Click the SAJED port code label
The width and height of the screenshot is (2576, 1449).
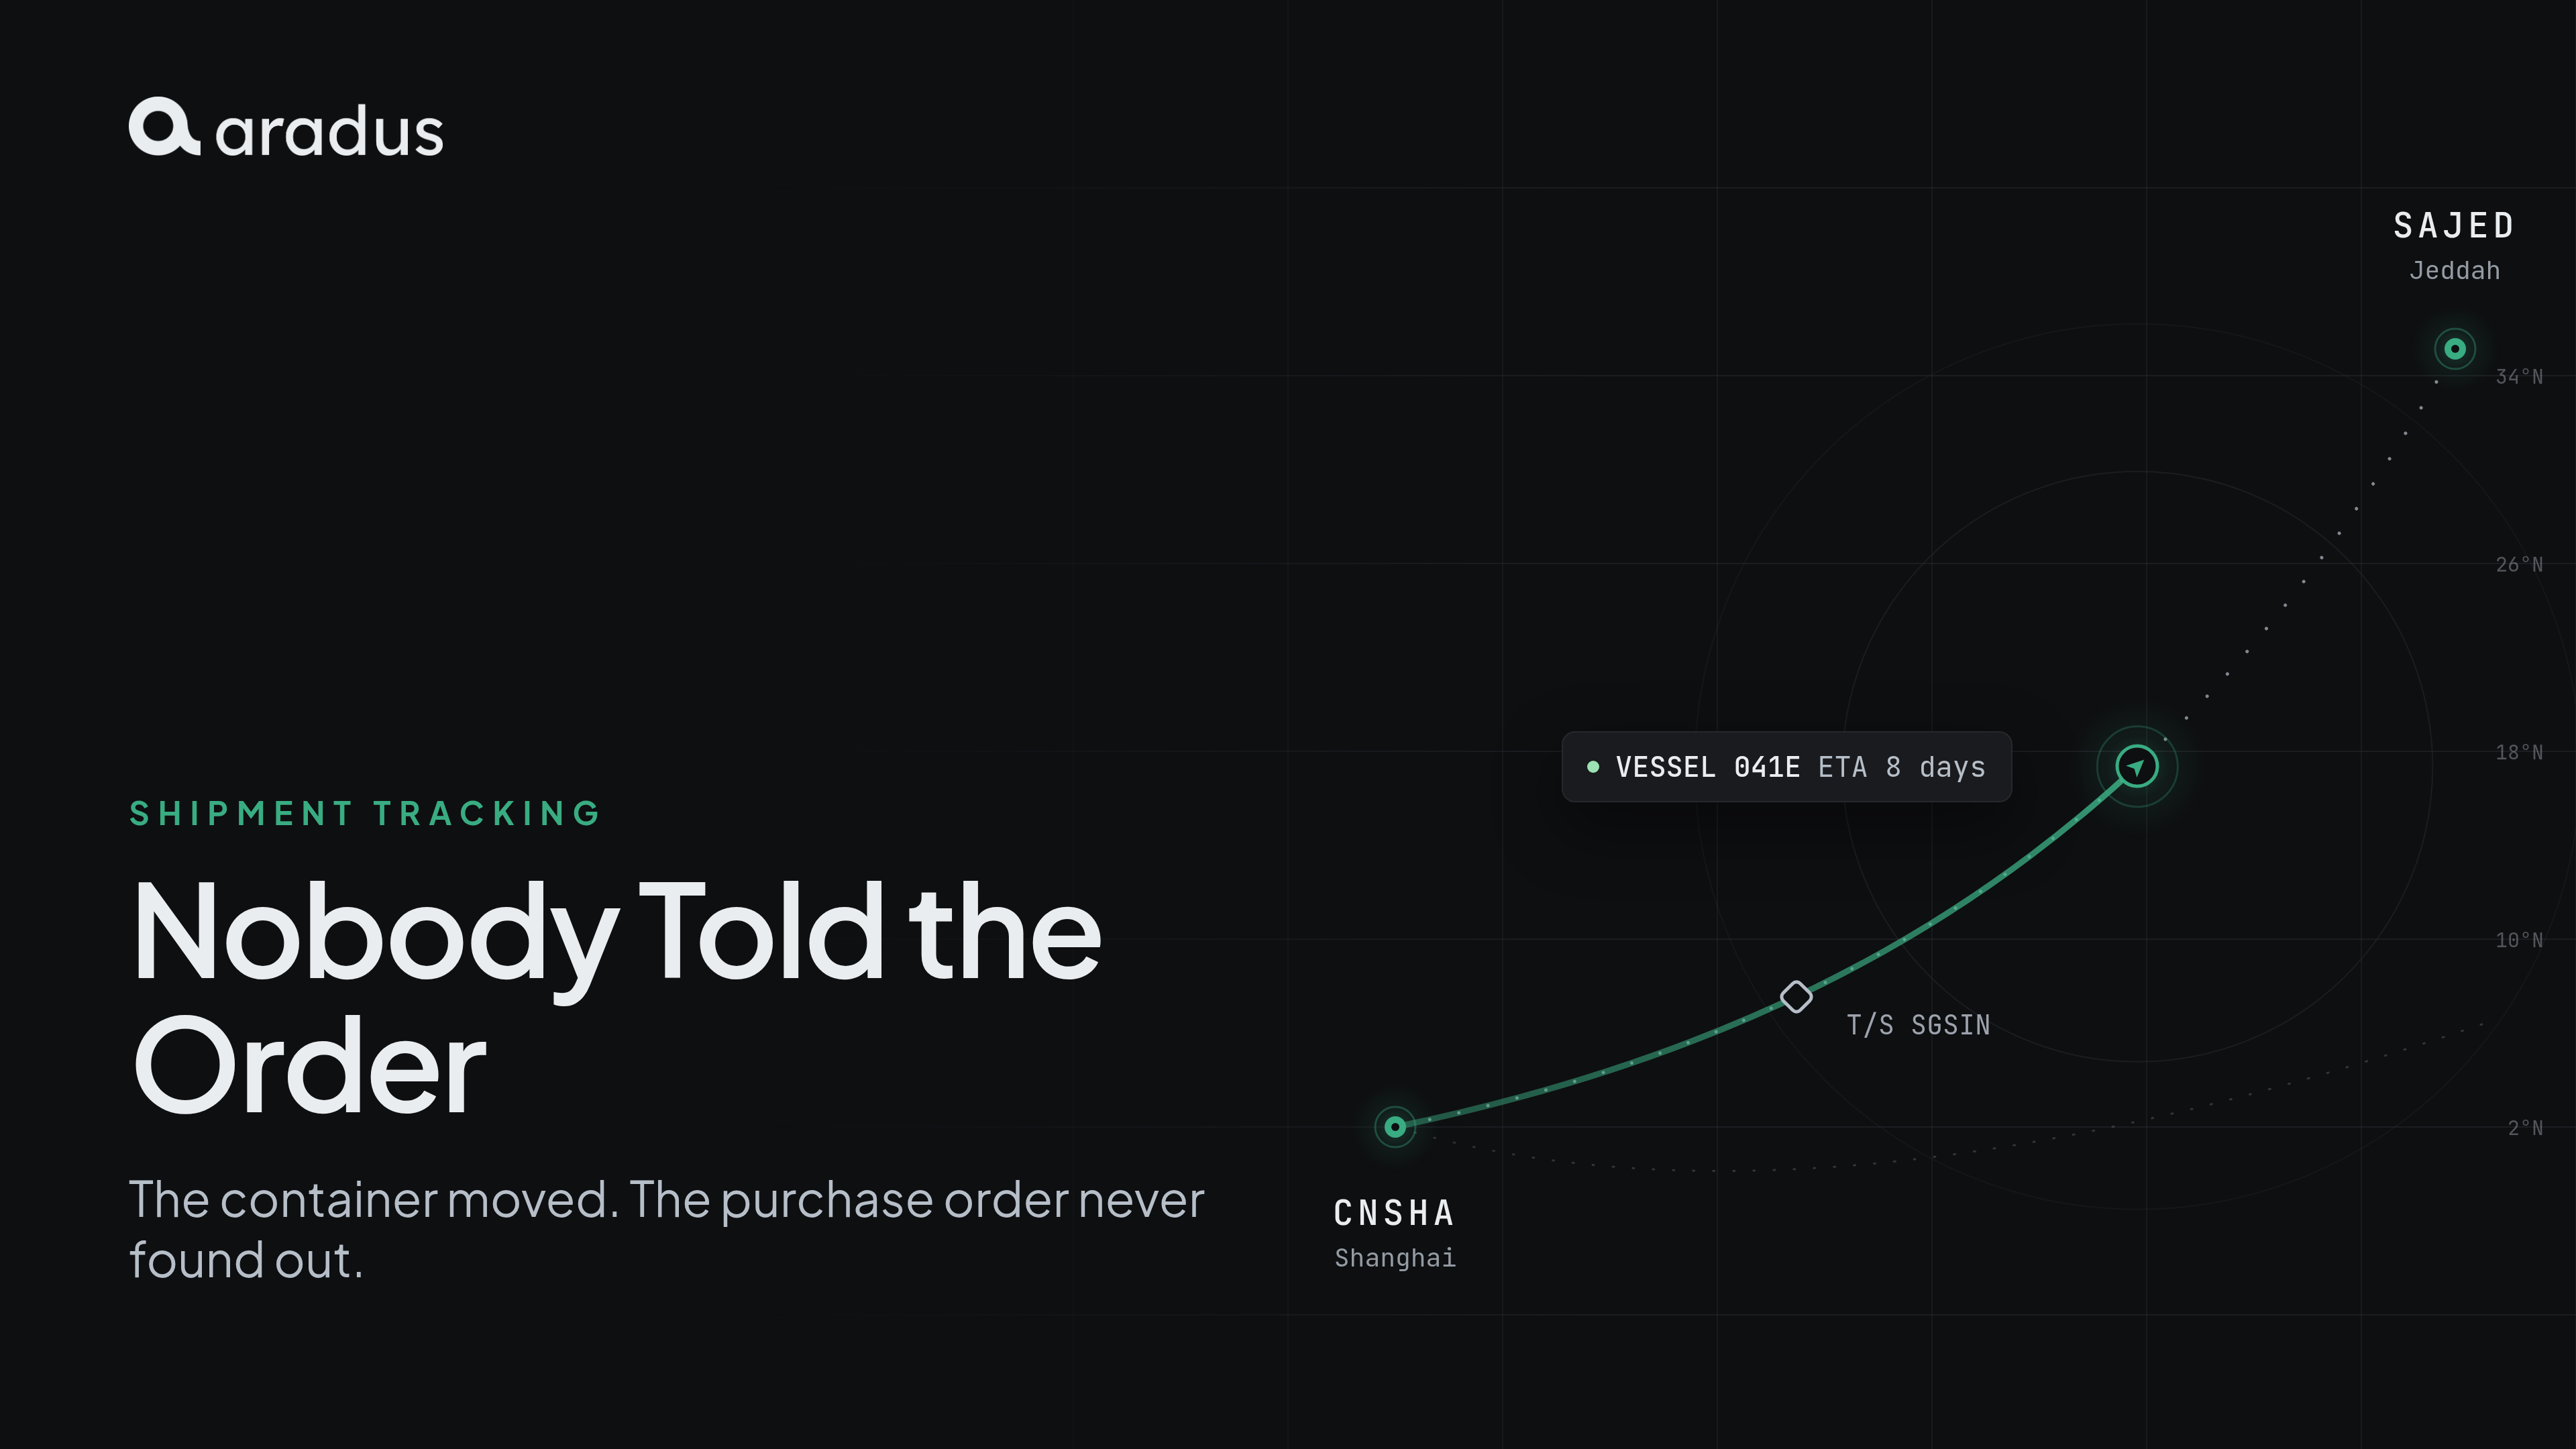[2454, 226]
